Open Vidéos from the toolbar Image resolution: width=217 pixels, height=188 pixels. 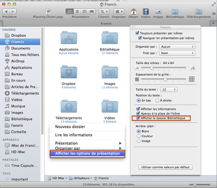coord(145,11)
